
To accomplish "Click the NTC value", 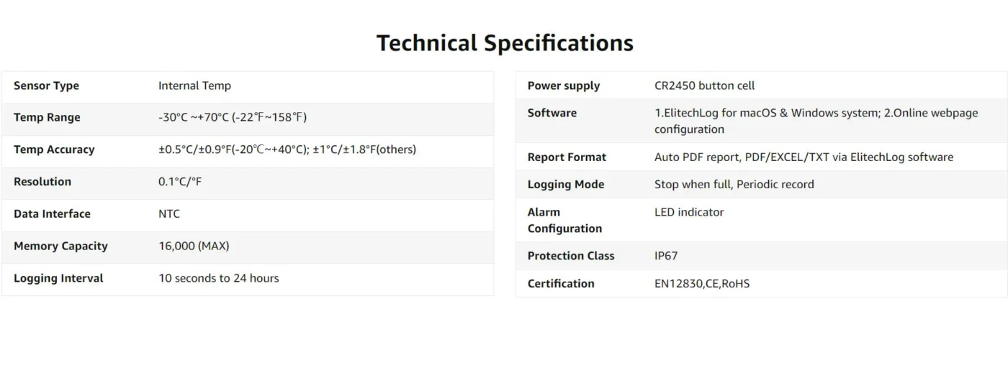I will coord(169,213).
